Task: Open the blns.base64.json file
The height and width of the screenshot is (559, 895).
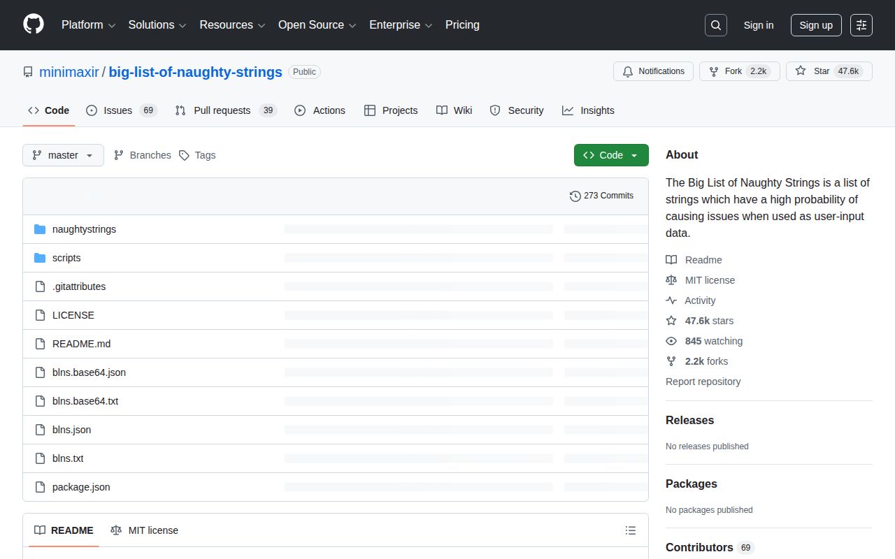Action: [89, 372]
